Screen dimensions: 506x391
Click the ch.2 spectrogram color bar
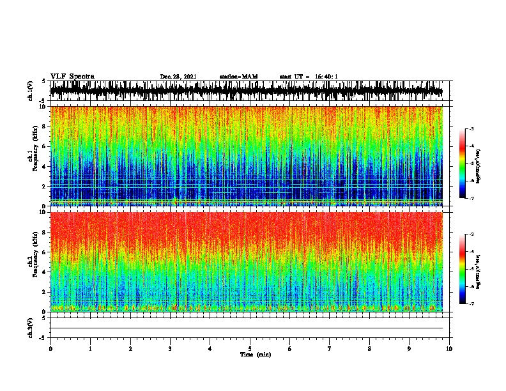(x=462, y=269)
